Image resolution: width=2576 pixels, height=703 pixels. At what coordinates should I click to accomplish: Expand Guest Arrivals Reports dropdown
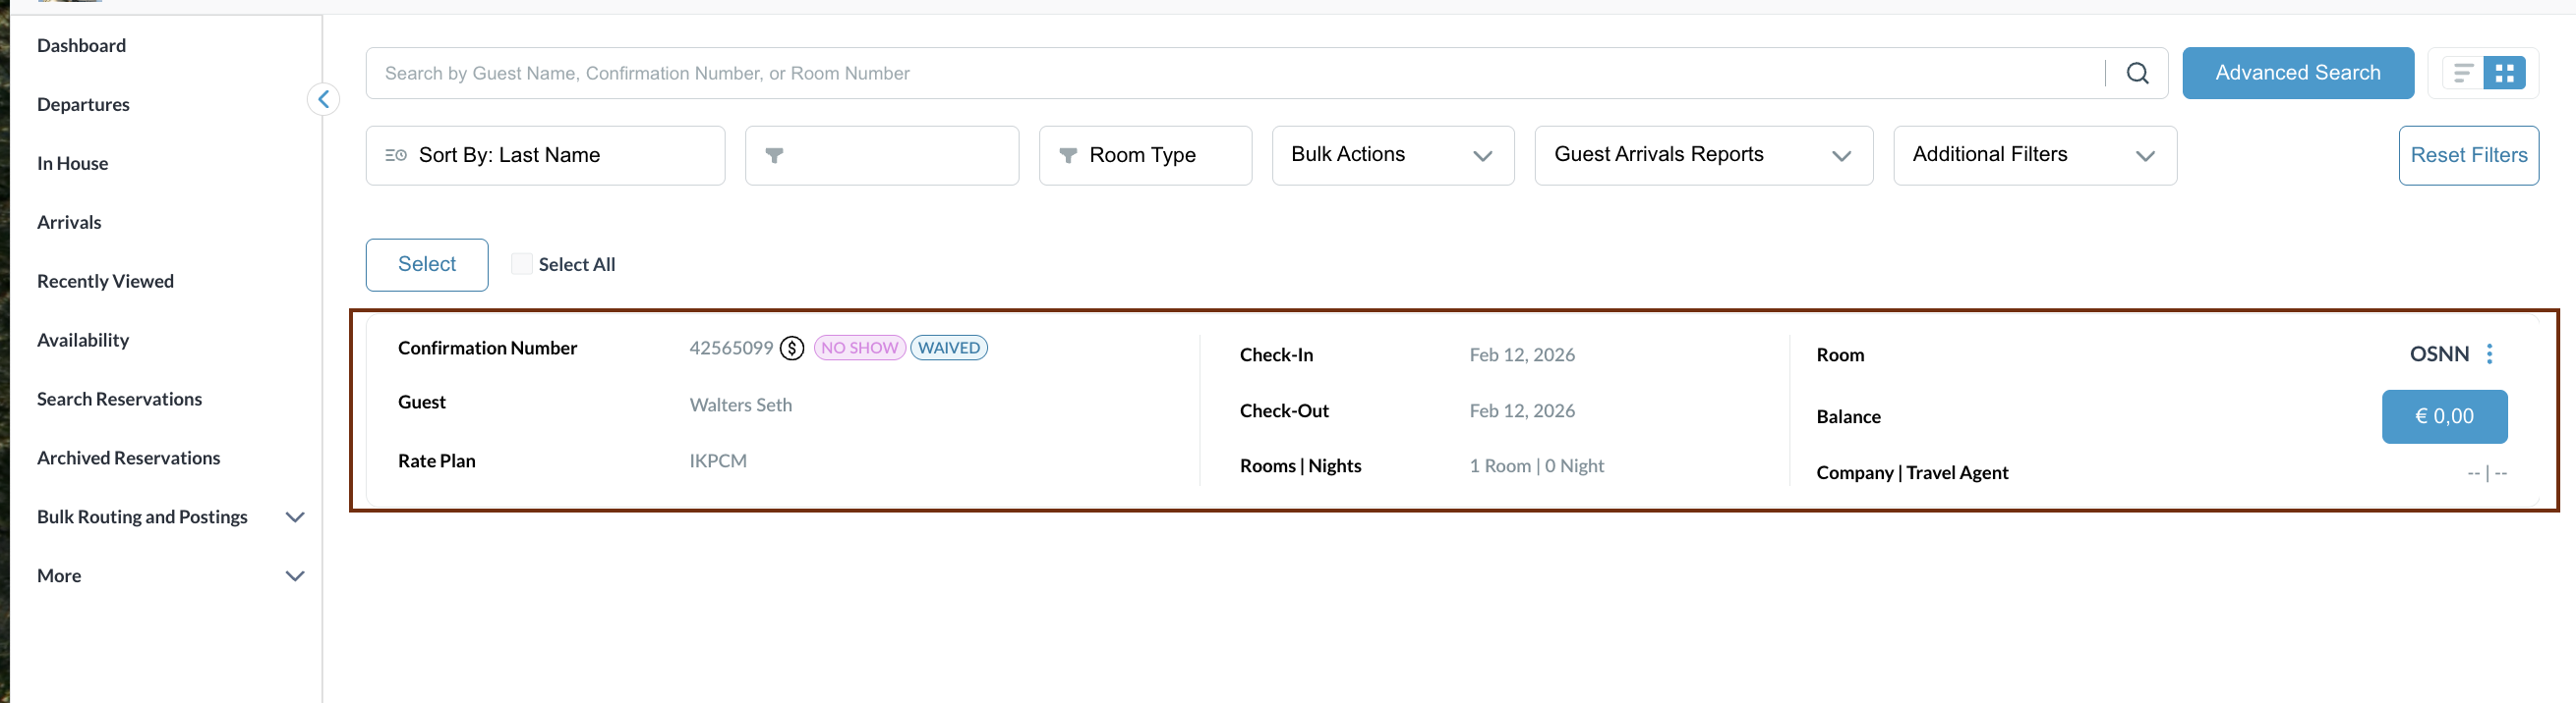tap(1702, 156)
